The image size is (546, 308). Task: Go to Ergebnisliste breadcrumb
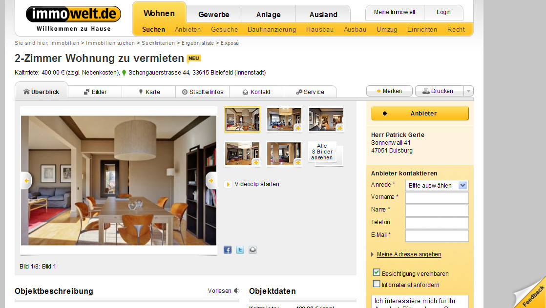click(198, 43)
